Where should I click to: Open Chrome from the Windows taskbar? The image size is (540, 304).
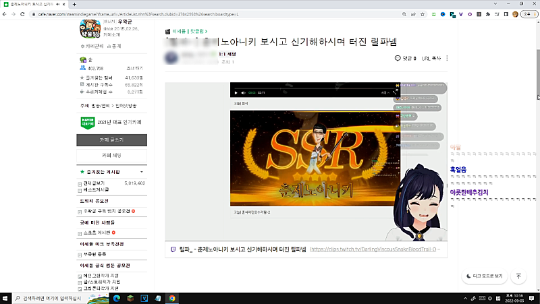coord(172,298)
